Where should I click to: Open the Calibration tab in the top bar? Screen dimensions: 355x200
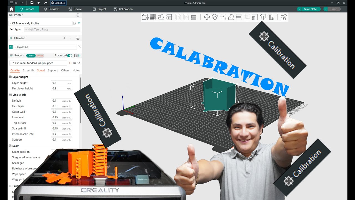(x=123, y=9)
